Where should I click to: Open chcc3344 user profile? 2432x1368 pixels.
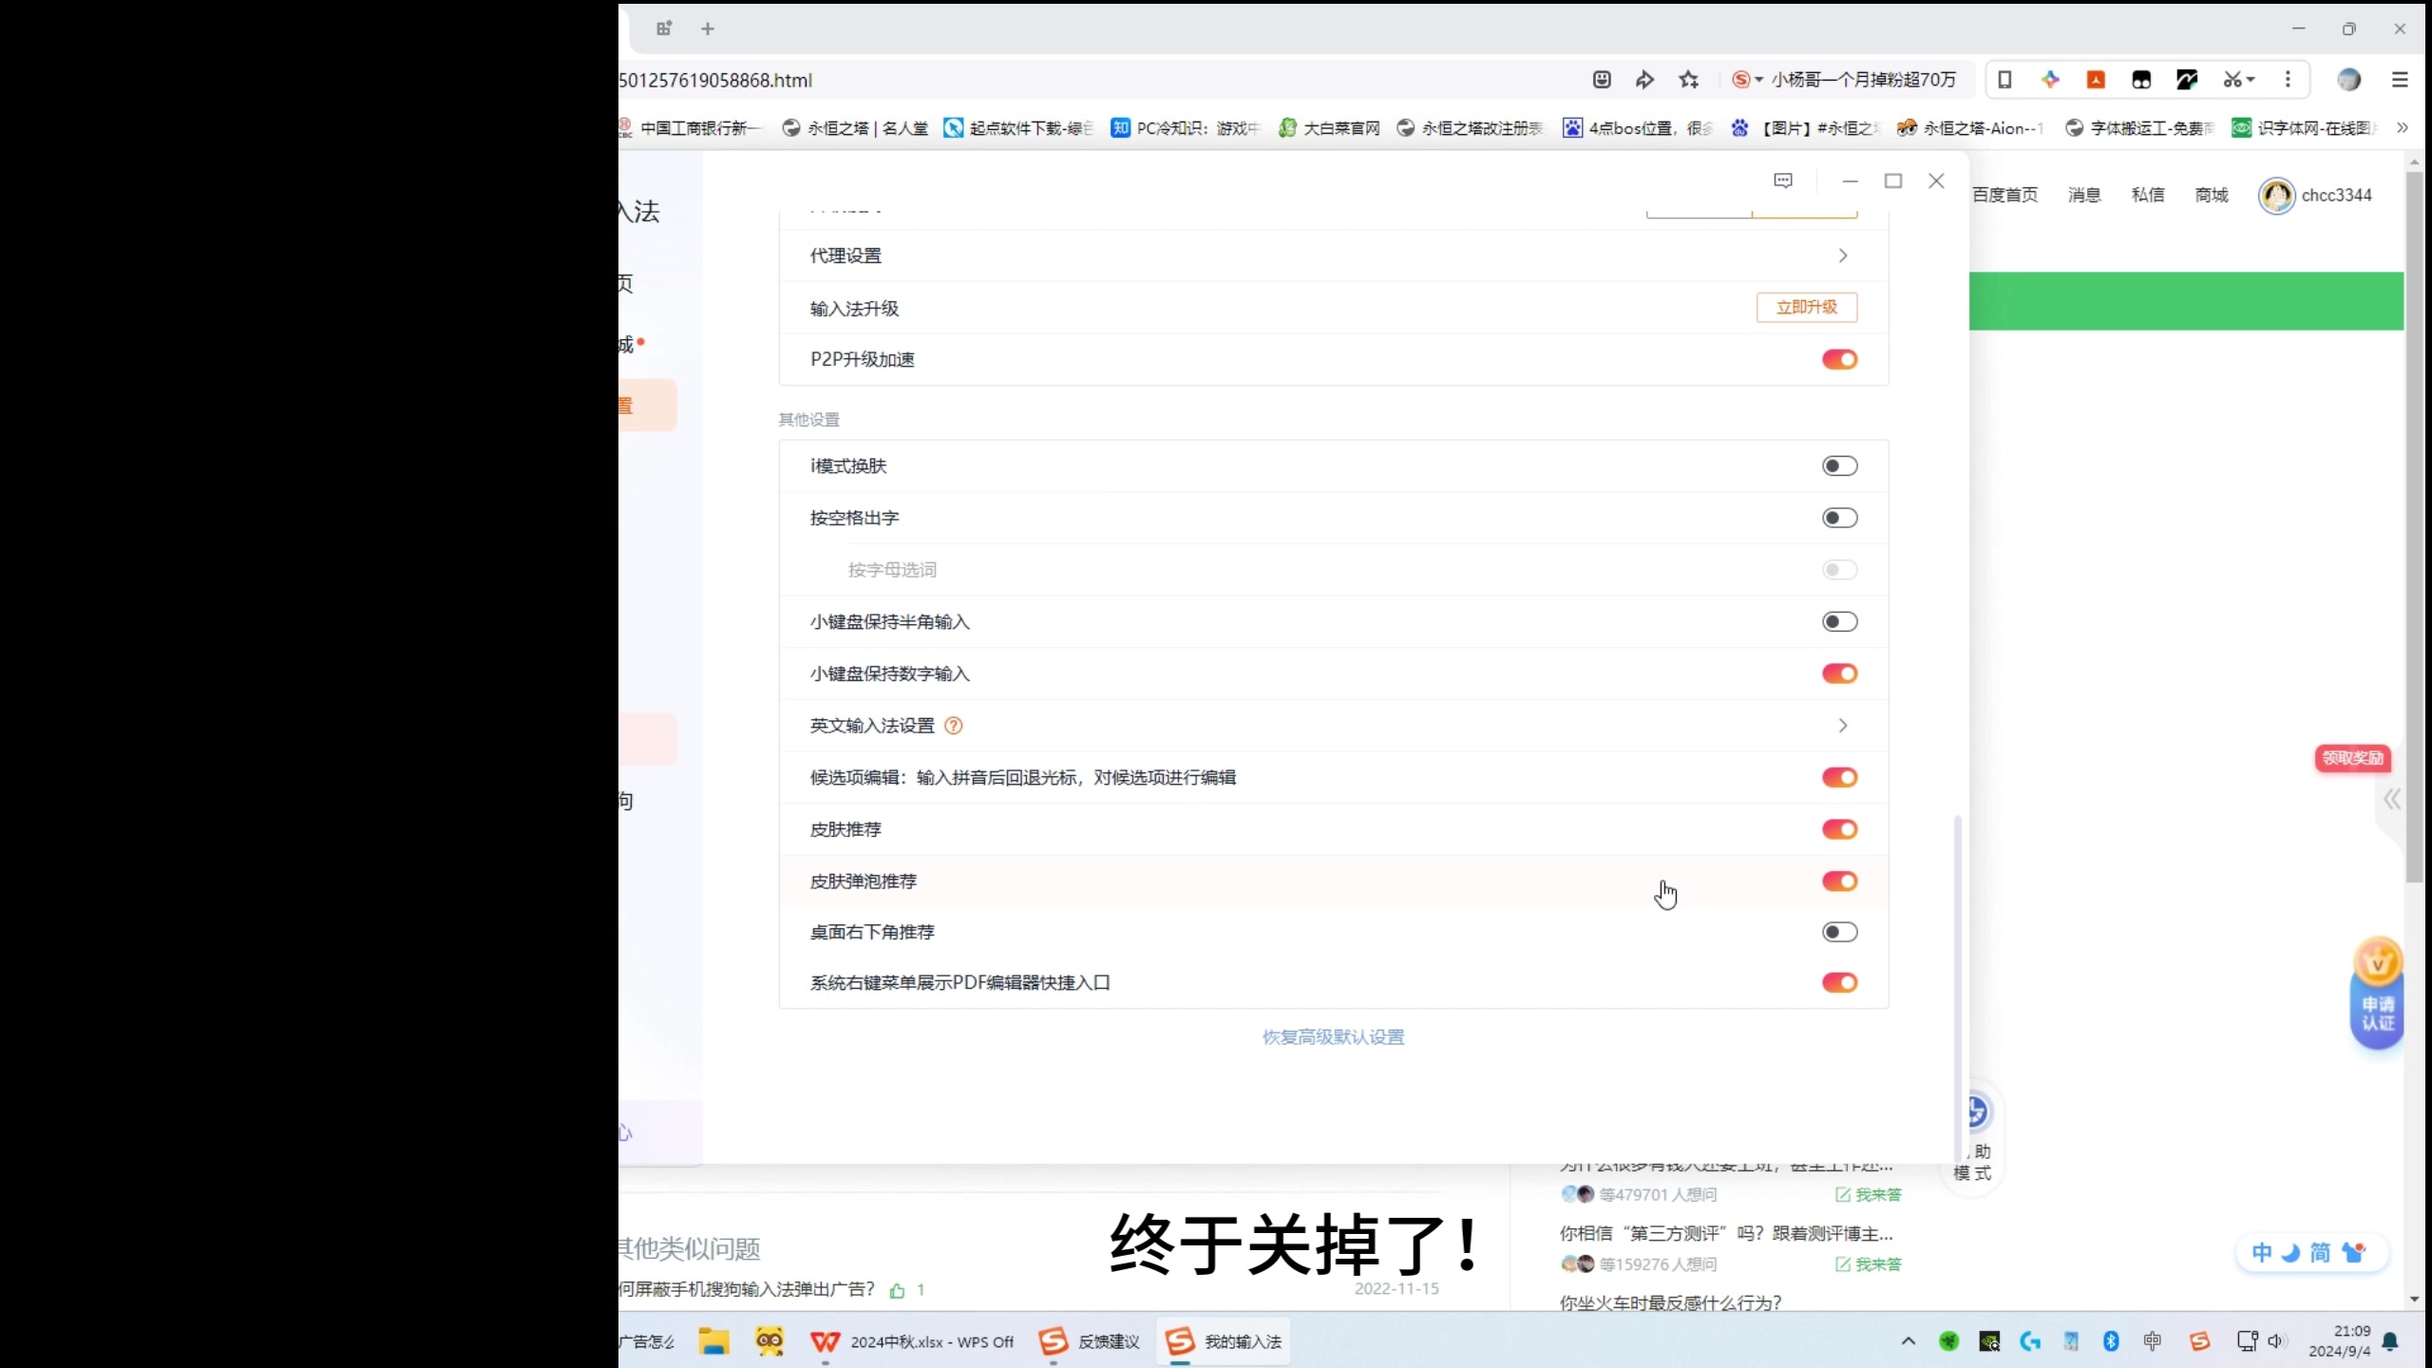tap(2315, 195)
